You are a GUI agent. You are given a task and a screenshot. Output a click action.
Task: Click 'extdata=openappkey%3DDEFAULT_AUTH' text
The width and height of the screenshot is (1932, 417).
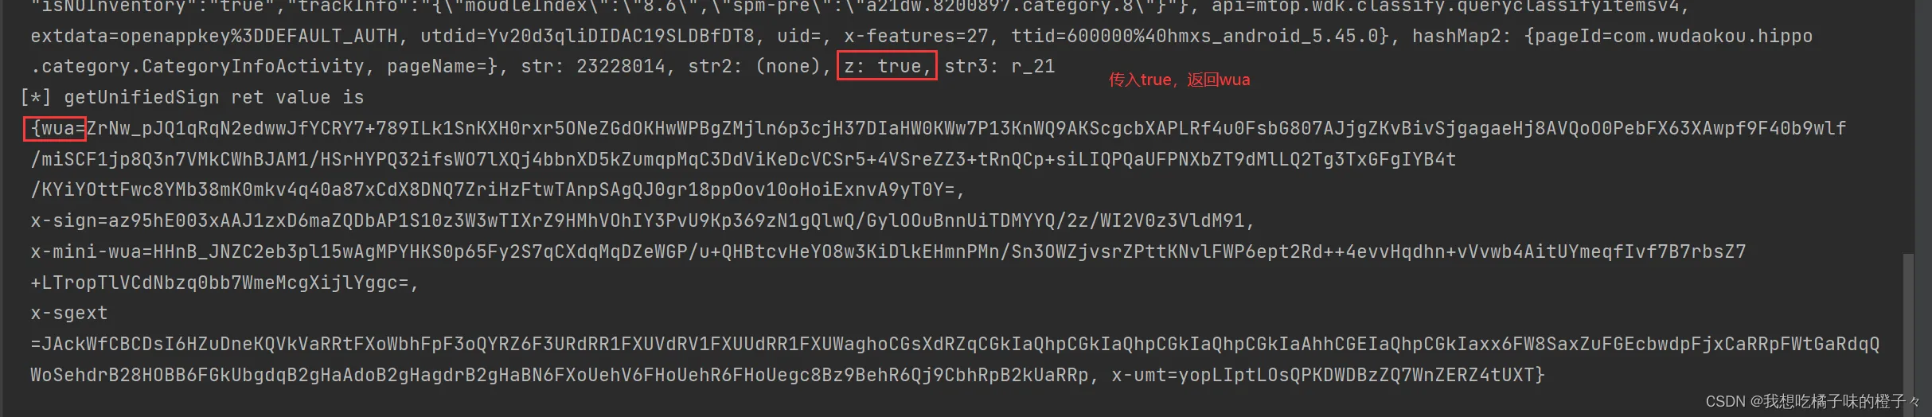(x=214, y=36)
